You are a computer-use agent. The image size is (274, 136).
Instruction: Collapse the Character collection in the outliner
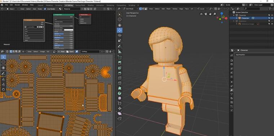tap(234, 15)
